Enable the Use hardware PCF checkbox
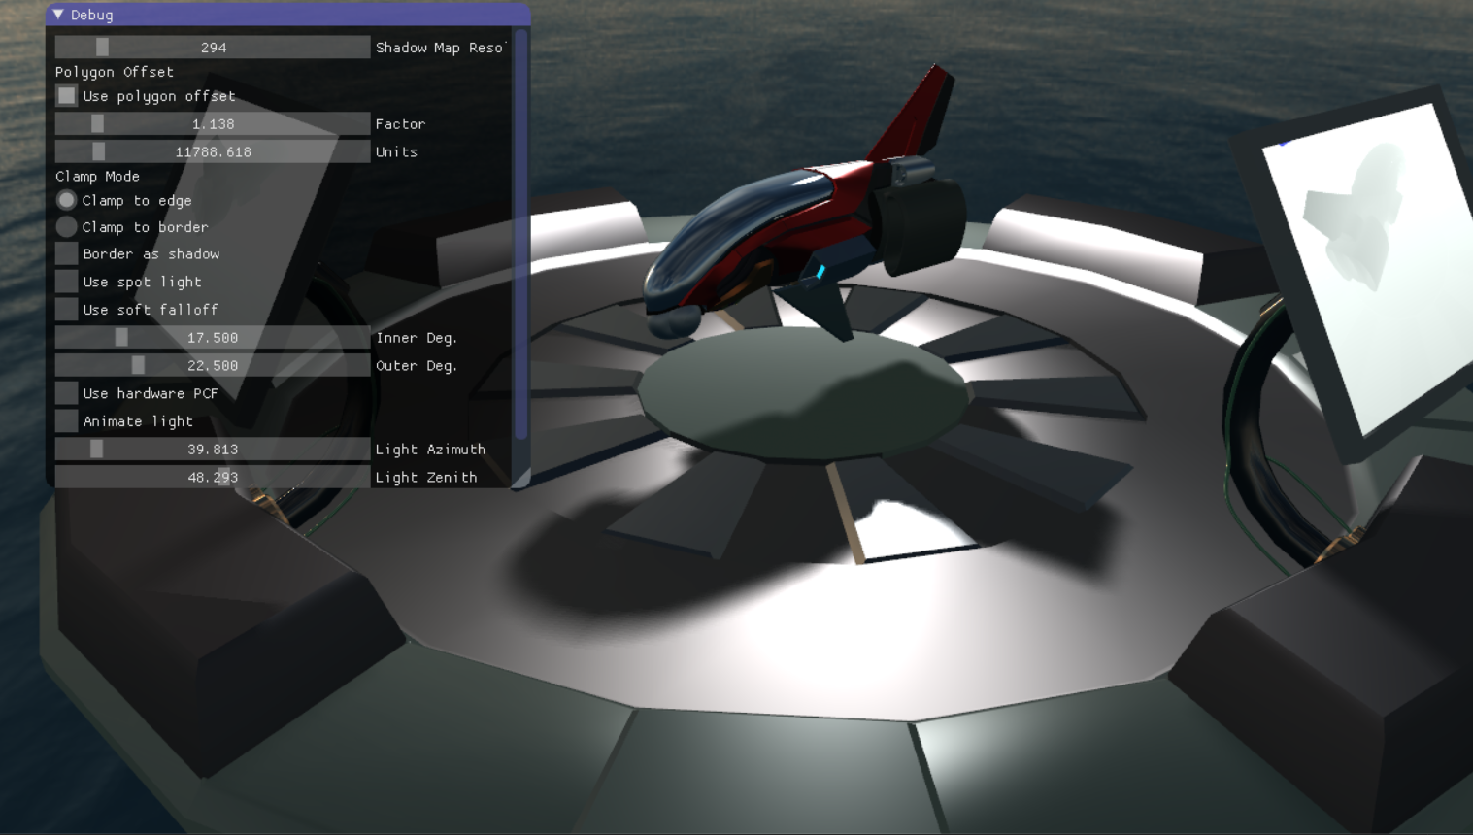Viewport: 1473px width, 835px height. (x=66, y=393)
